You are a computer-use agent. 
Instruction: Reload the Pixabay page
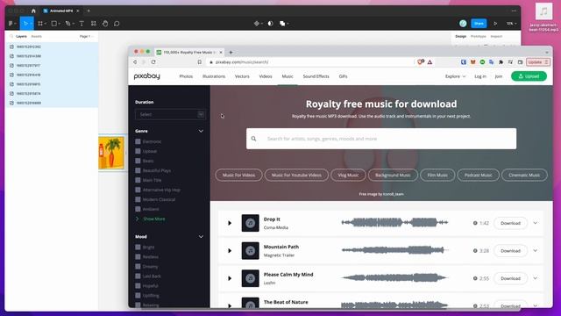click(x=153, y=62)
